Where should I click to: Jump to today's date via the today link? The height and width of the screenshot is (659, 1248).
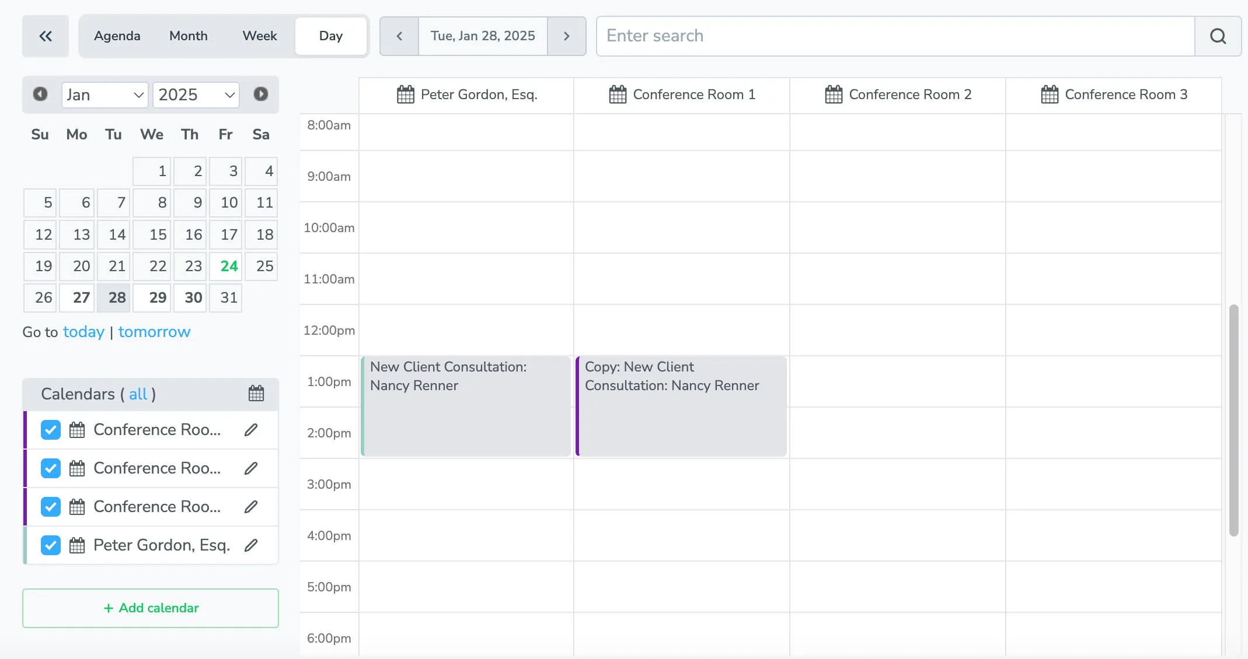83,332
